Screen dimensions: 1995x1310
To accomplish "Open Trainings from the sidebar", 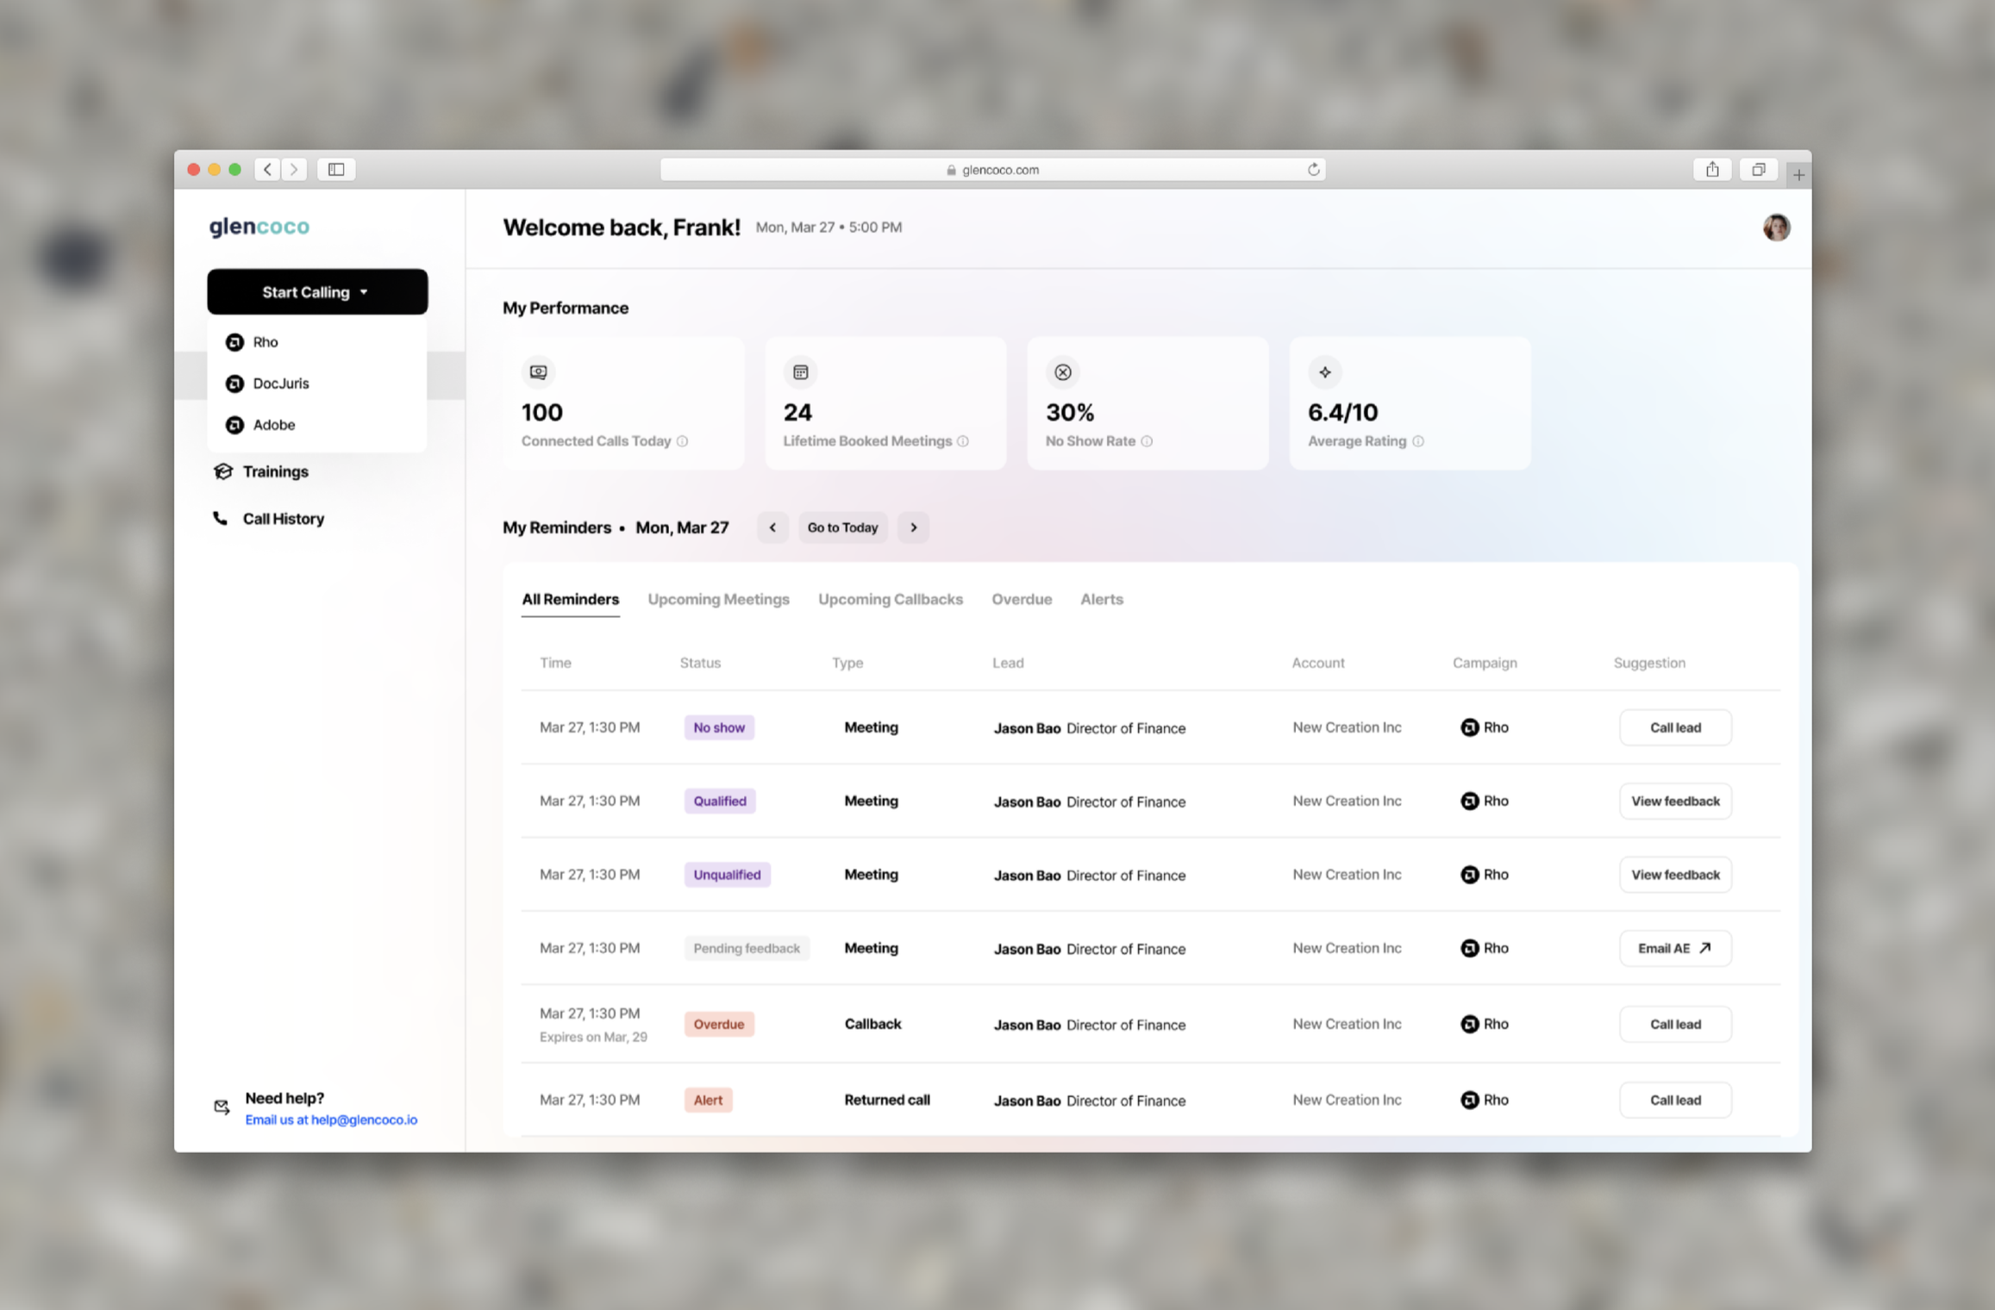I will (275, 471).
